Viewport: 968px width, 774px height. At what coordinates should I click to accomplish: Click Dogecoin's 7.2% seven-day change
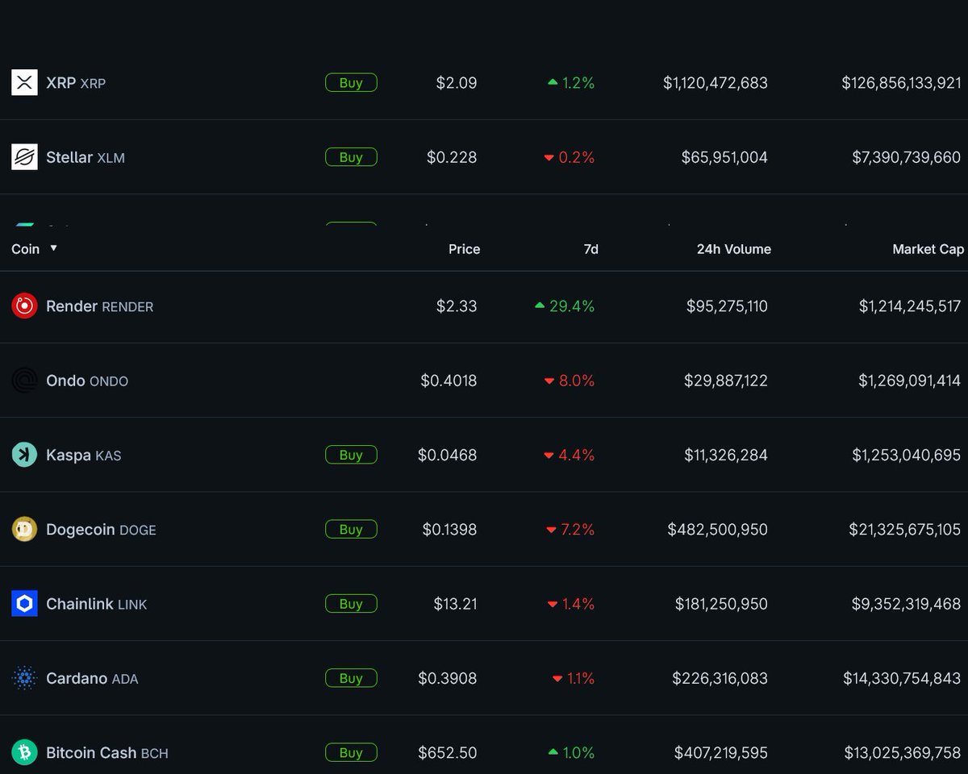(570, 529)
